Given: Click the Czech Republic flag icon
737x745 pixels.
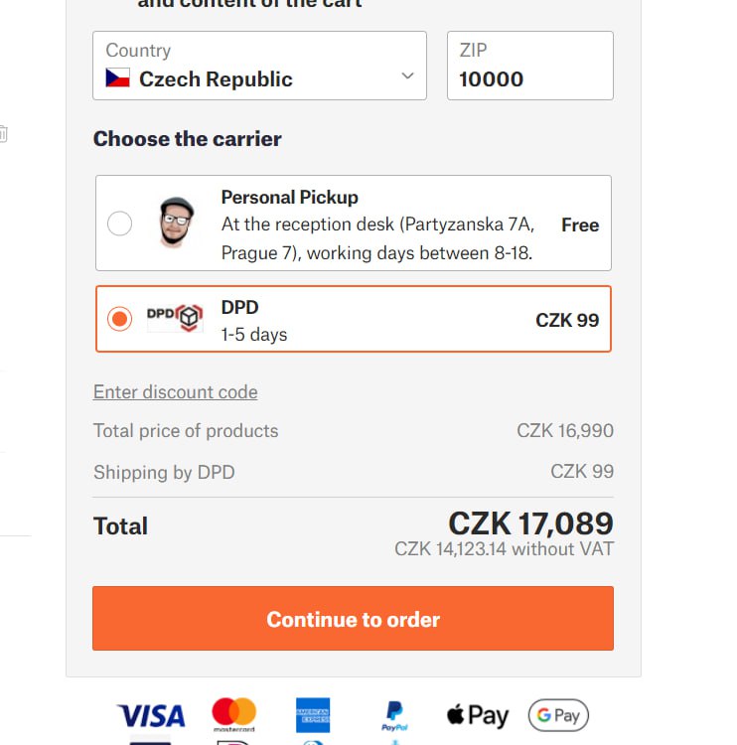Looking at the screenshot, I should 118,78.
